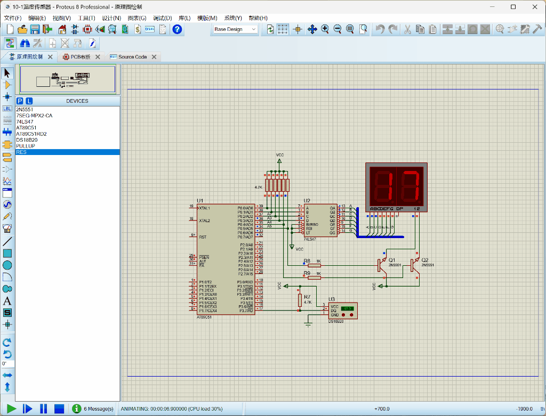The width and height of the screenshot is (546, 416).
Task: Switch to the PCB布板 tab
Action: [79, 56]
